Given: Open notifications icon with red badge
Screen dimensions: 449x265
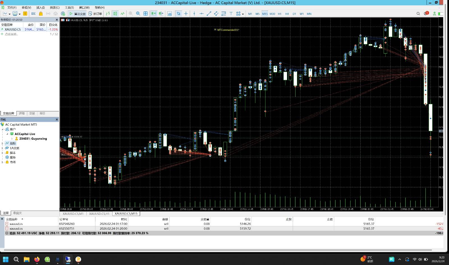Looking at the screenshot, I should pos(426,13).
